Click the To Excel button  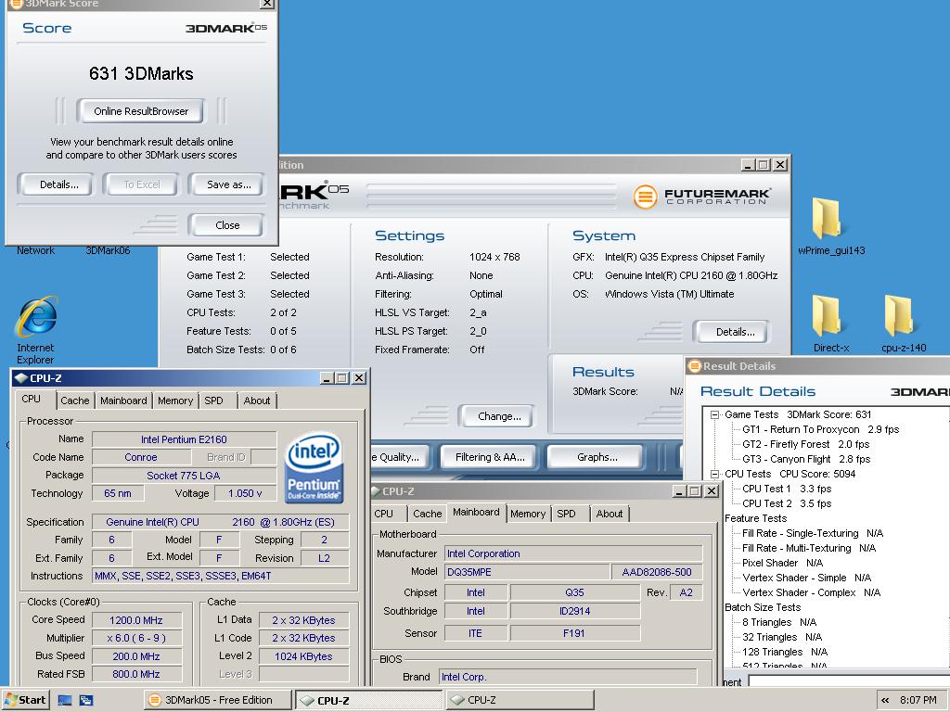coord(141,184)
